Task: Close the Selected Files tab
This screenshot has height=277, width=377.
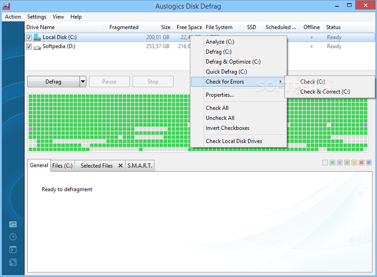Action: pyautogui.click(x=120, y=165)
